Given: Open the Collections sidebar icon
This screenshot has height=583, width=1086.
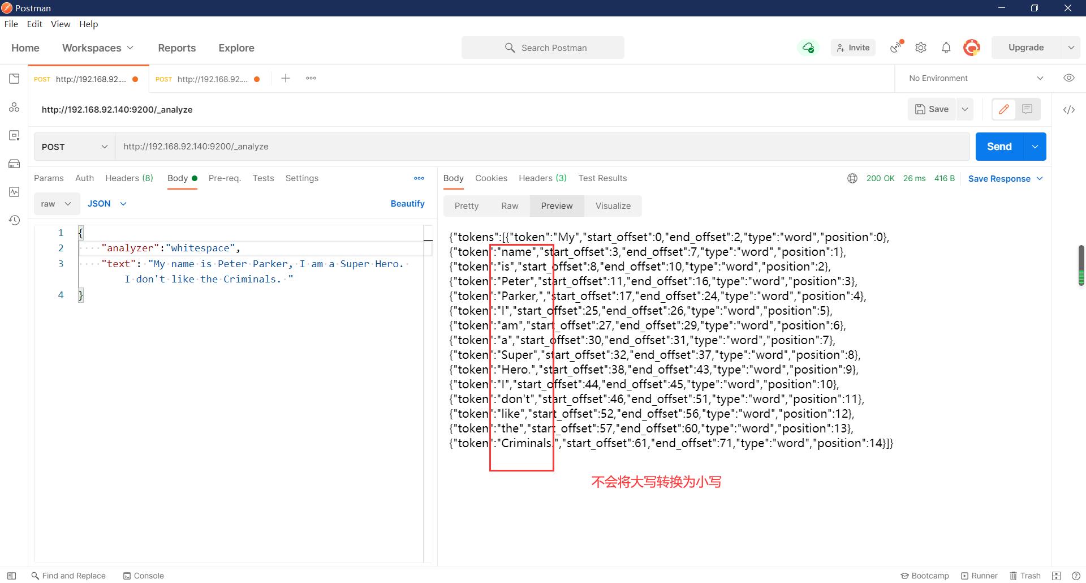Looking at the screenshot, I should click(x=14, y=79).
